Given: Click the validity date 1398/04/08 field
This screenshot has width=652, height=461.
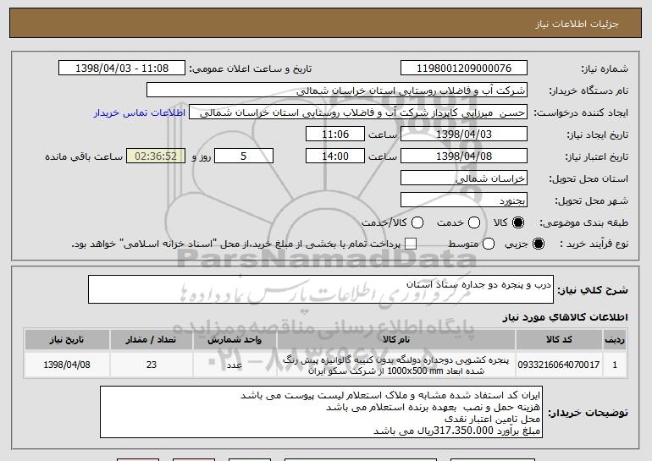Looking at the screenshot, I should click(x=464, y=156).
